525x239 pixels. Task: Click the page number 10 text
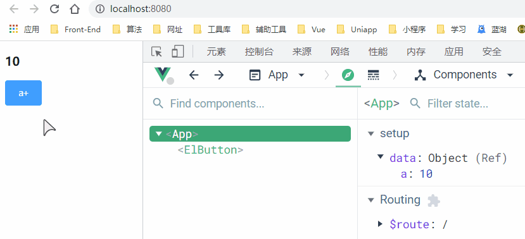pyautogui.click(x=13, y=61)
